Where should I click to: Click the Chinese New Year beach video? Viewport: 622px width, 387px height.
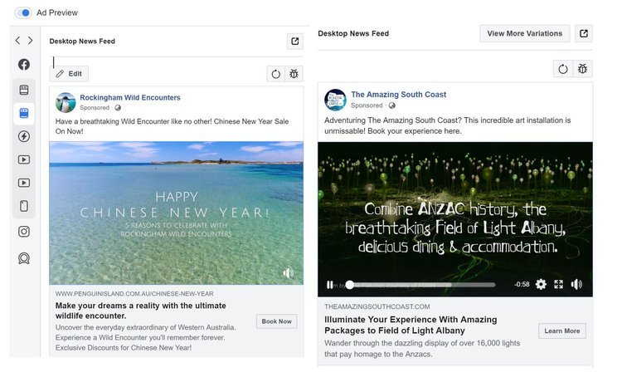[176, 213]
